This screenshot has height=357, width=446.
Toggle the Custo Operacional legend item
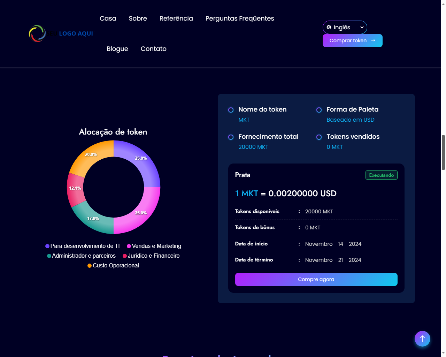113,266
